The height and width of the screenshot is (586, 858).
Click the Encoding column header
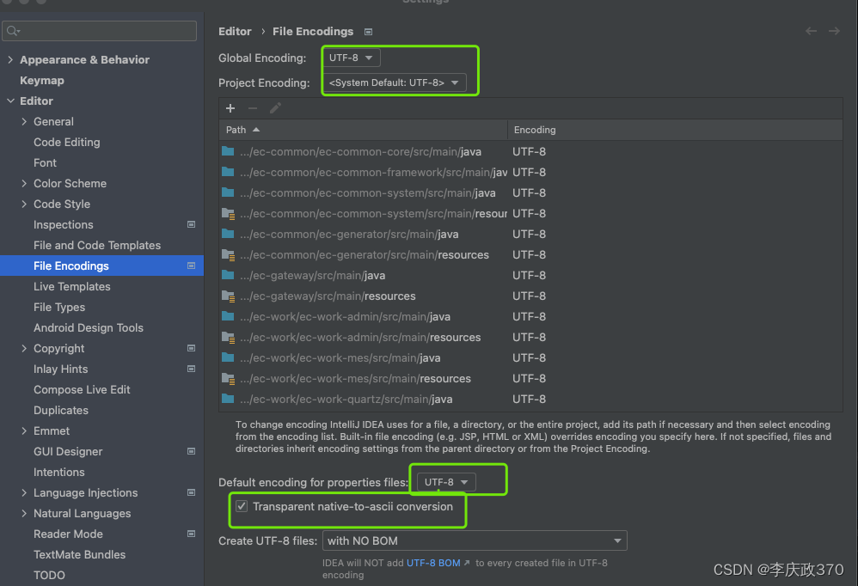coord(675,130)
